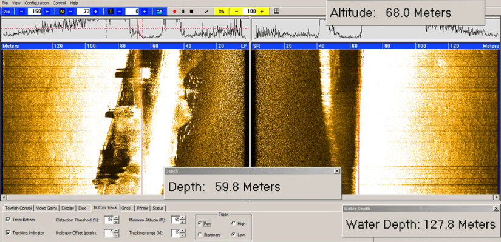Start recording with the red record button
The width and height of the screenshot is (501, 242).
(174, 11)
